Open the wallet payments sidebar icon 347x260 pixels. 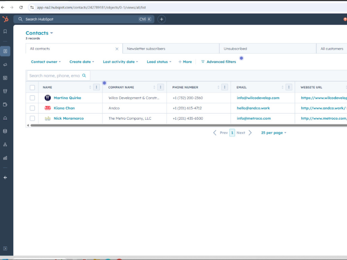pos(5,105)
